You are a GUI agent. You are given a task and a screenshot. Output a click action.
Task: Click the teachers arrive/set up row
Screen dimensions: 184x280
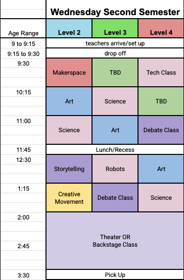point(115,43)
